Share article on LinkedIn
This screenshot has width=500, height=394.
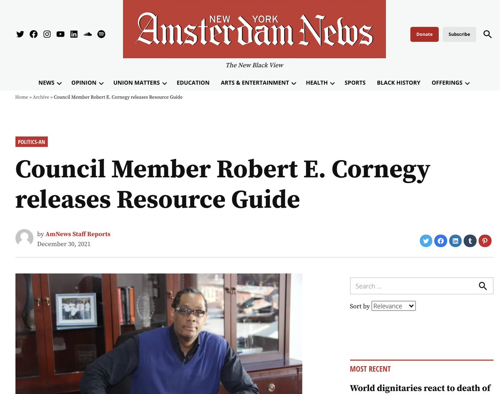point(455,241)
